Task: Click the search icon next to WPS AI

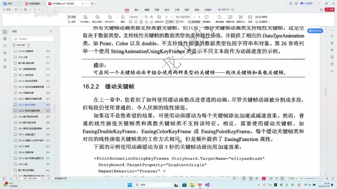Action: click(x=233, y=10)
